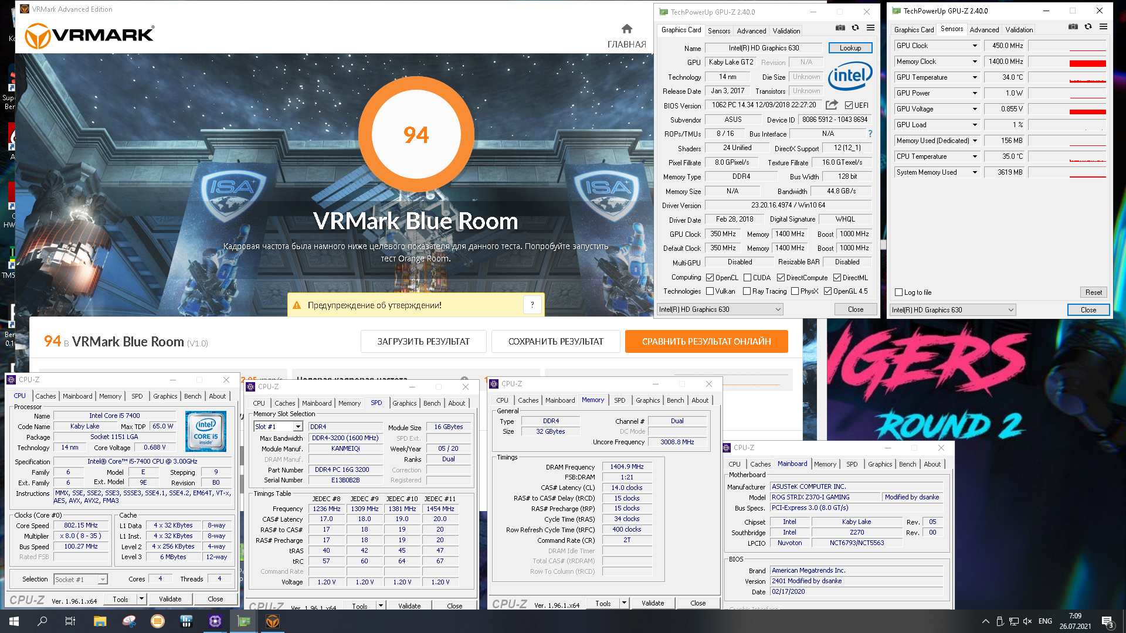The height and width of the screenshot is (633, 1126).
Task: Open Caches tab in CPU-Z CPU window
Action: pyautogui.click(x=46, y=396)
